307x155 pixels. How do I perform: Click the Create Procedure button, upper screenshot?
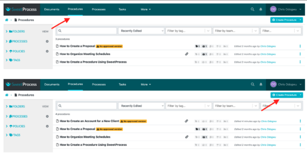click(x=284, y=20)
